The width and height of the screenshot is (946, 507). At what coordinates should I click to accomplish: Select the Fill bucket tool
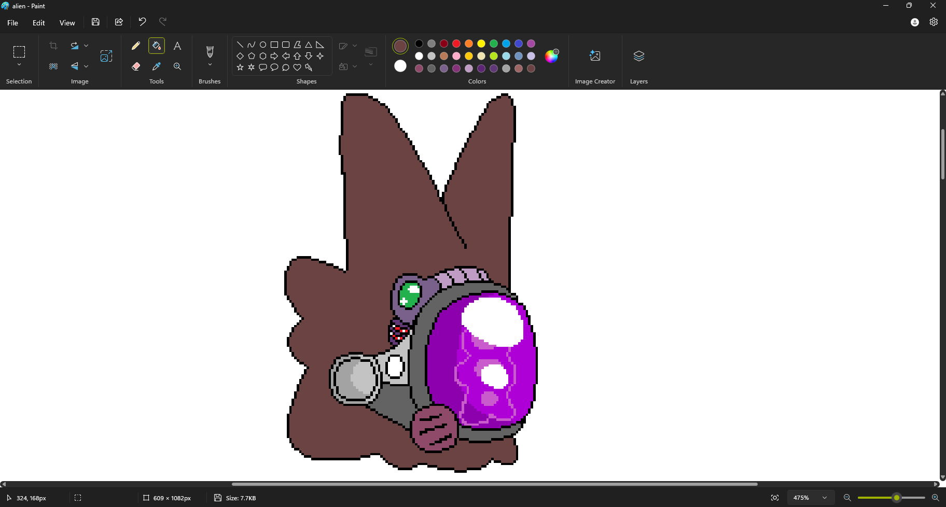click(x=157, y=46)
